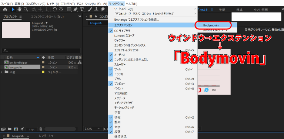284x139 pixels.
Task: Click the project search field
Action: tap(41, 51)
